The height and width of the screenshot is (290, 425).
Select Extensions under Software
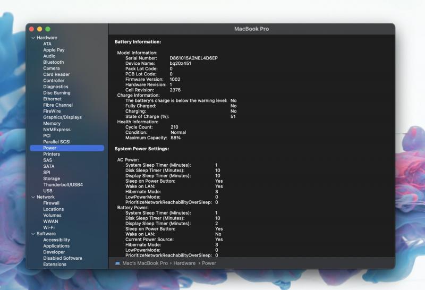pyautogui.click(x=55, y=265)
